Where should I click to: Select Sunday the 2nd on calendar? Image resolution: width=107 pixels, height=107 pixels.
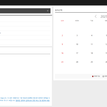62,35
